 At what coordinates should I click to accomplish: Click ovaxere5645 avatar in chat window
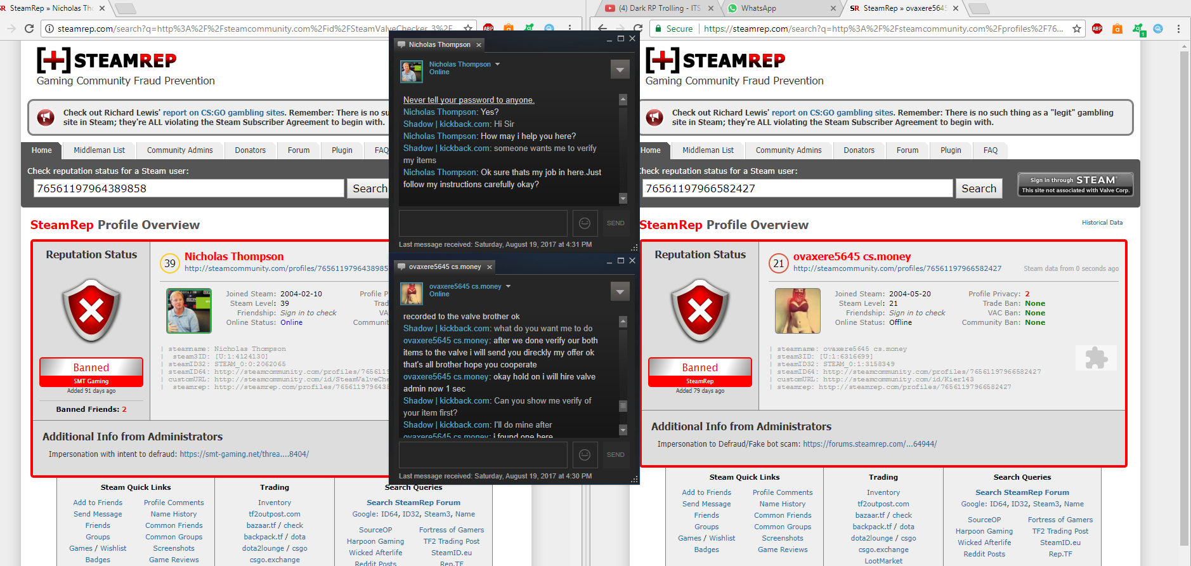412,293
